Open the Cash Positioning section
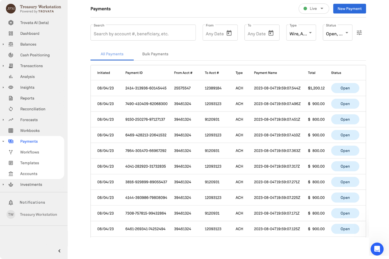389x259 pixels. click(x=35, y=55)
